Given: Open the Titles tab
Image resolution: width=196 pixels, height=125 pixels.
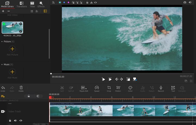Looking at the screenshot, I should 32,5.
